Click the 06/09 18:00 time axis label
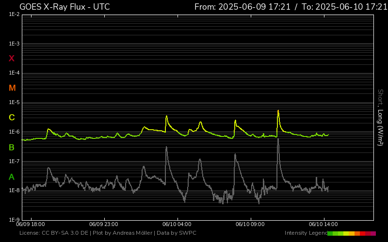The height and width of the screenshot is (242, 388). pos(31,225)
